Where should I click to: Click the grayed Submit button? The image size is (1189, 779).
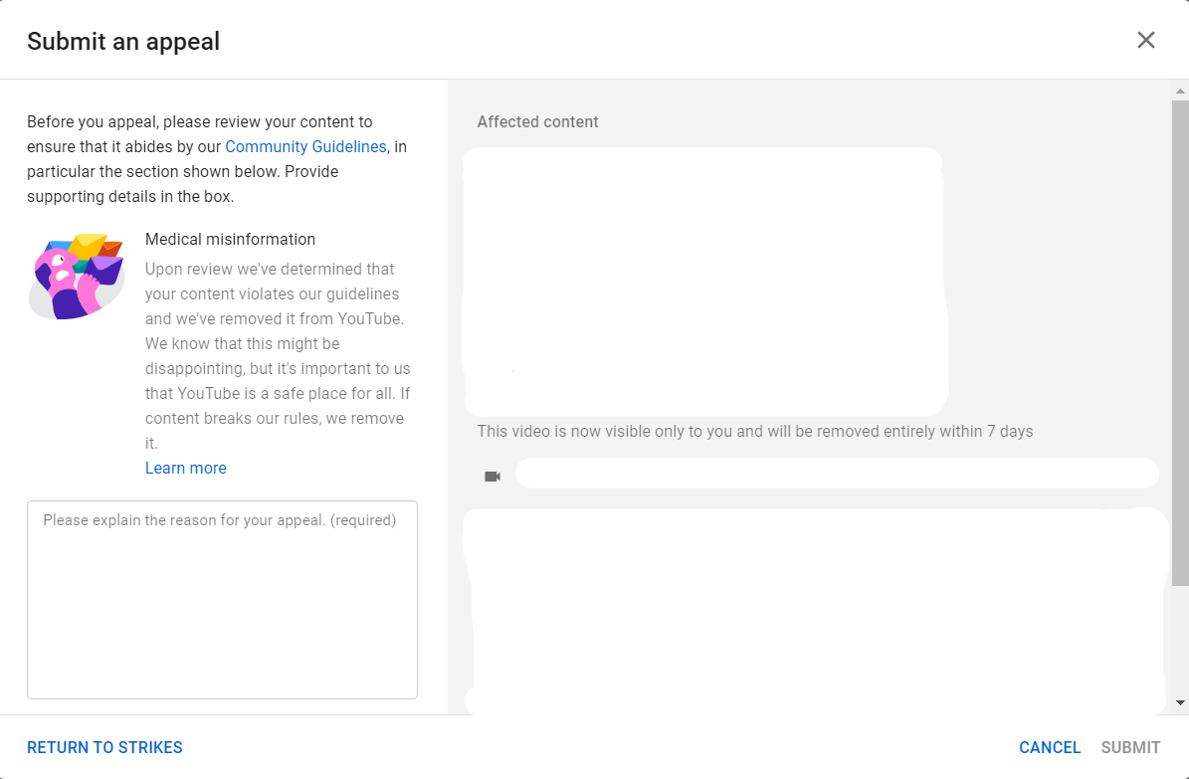click(x=1130, y=747)
